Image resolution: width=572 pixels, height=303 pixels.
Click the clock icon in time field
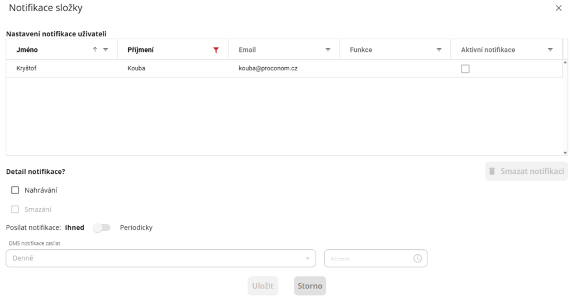[417, 258]
